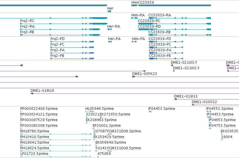Open the Him-PA protein label
The width and height of the screenshot is (239, 158).
(x=138, y=39)
